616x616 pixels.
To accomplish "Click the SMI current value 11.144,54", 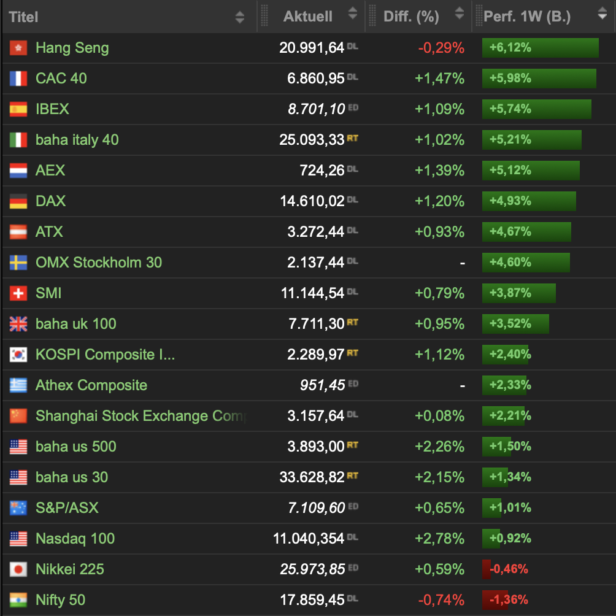I will coord(312,293).
